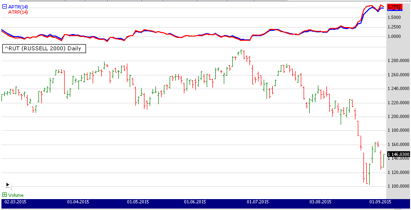Viewport: 411px width, 210px height.
Task: Click the 01.09.2015 date on the time axis
Action: click(380, 202)
